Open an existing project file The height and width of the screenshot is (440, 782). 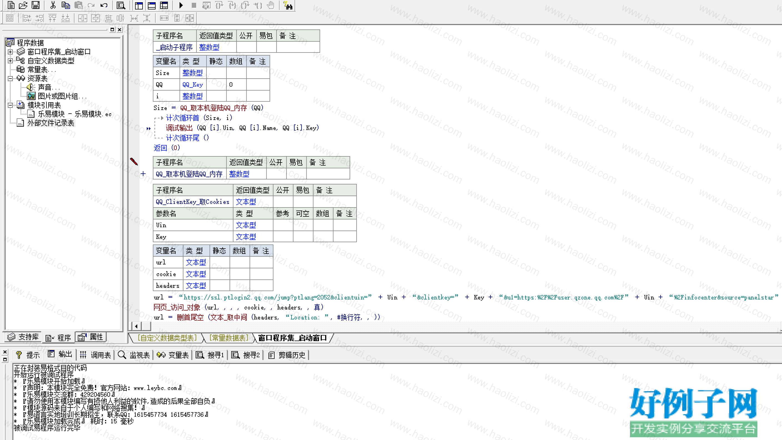coord(23,5)
